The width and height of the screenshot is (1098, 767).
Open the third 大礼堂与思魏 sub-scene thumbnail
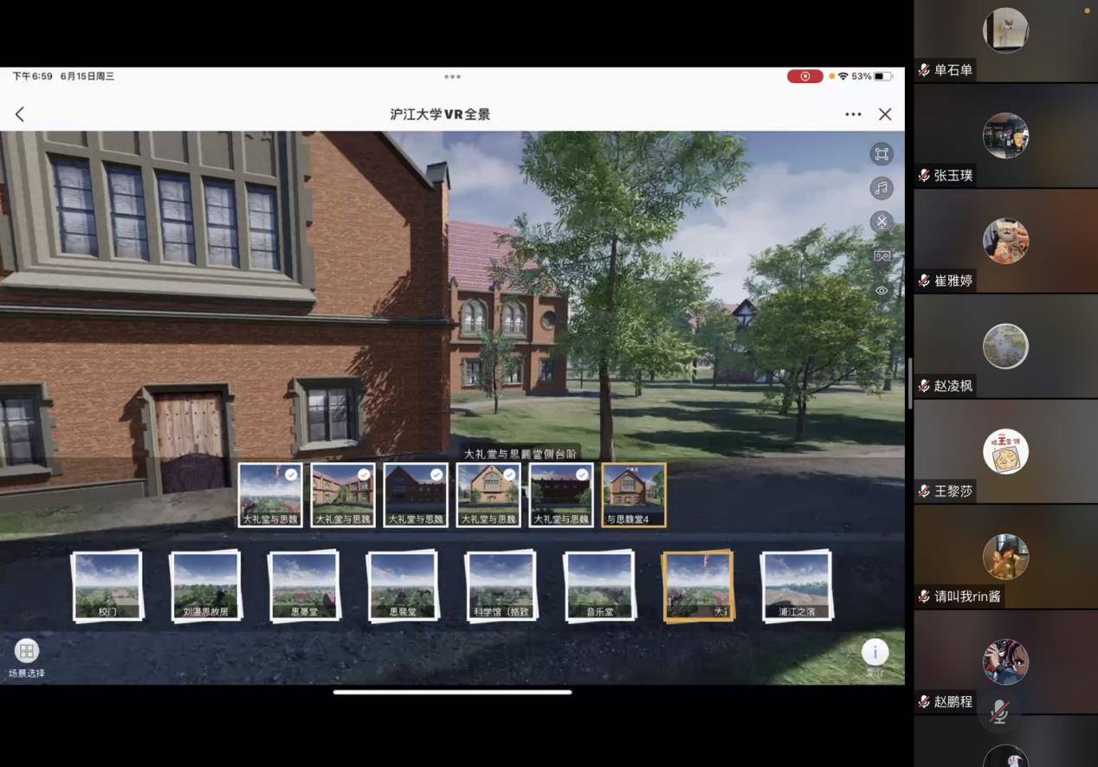tap(416, 495)
